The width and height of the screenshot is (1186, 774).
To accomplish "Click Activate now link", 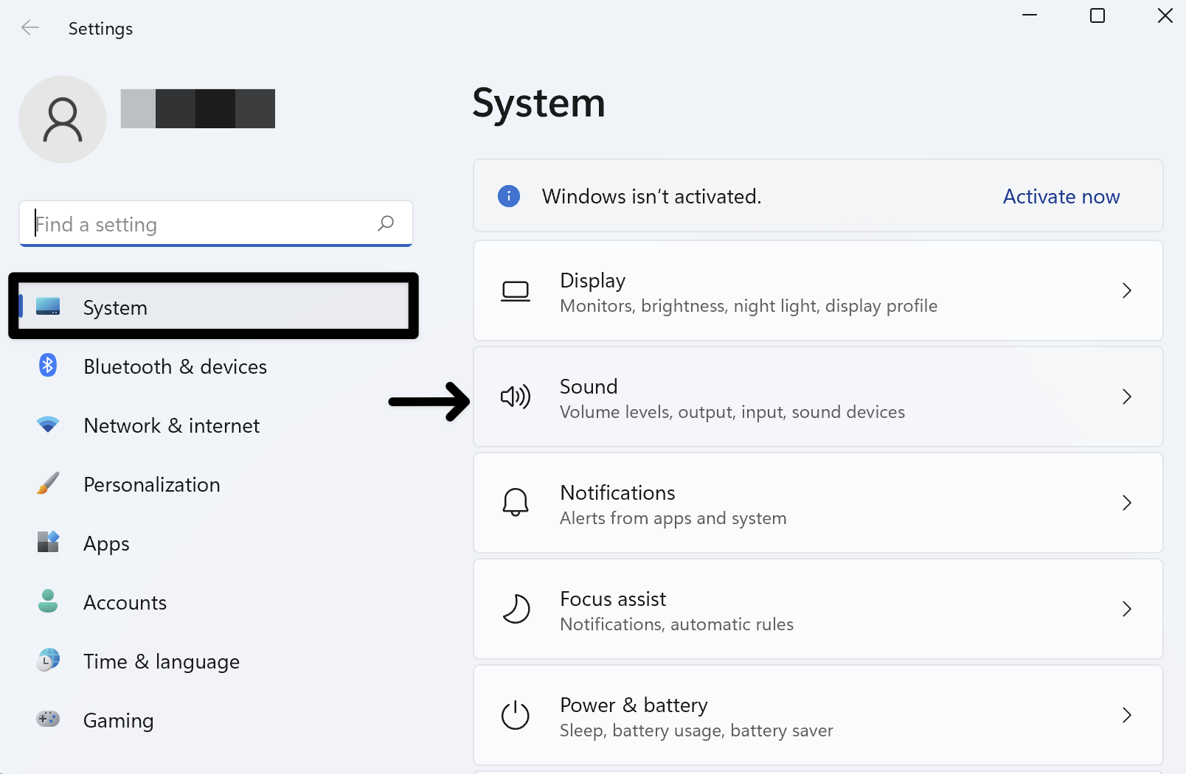I will tap(1061, 196).
